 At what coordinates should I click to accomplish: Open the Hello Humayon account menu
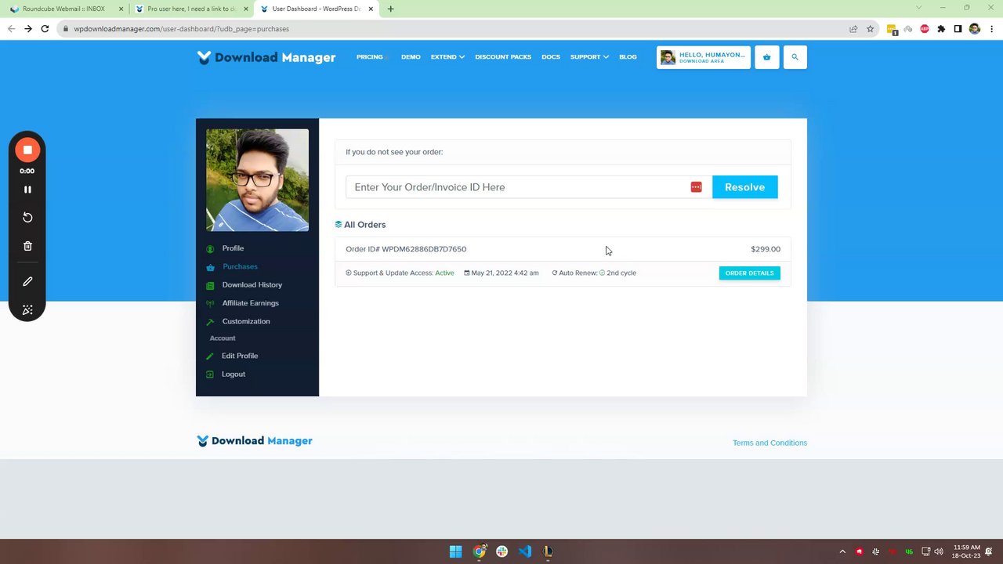704,57
